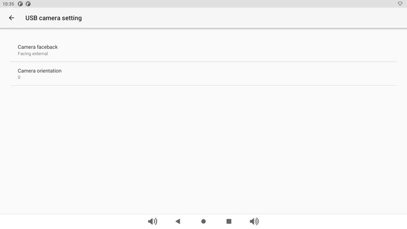Viewport: 407px width, 229px height.
Task: Tap the USB camera setting title
Action: pos(53,18)
